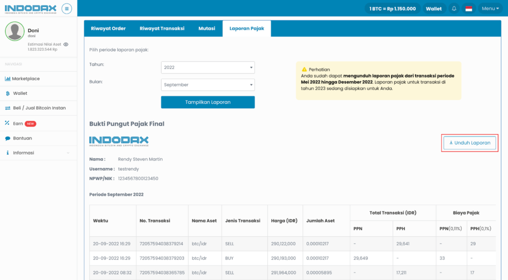
Task: Click the Marketplace chart icon
Action: tap(7, 79)
